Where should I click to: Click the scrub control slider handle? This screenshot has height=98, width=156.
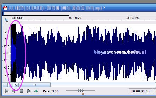[80, 91]
